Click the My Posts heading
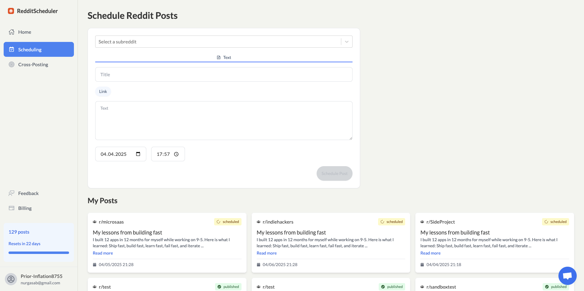This screenshot has width=584, height=291. (103, 200)
